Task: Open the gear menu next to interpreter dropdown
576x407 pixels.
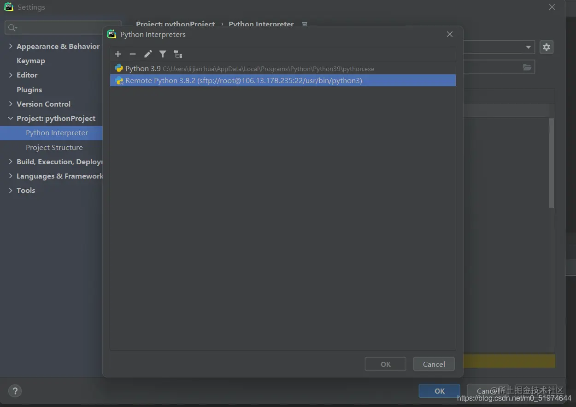Action: pos(547,47)
